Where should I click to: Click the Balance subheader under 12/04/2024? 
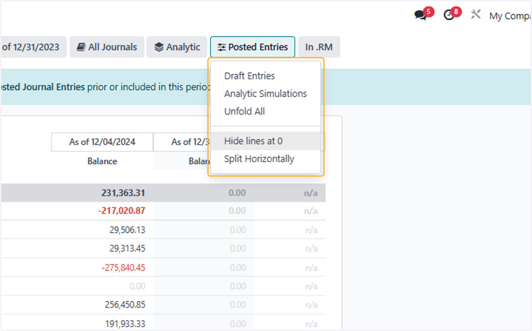pyautogui.click(x=102, y=161)
